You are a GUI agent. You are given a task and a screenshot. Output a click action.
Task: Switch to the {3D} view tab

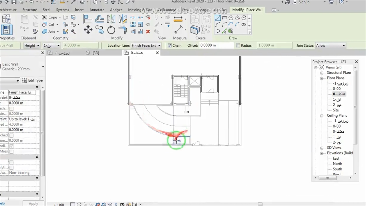pos(96,53)
